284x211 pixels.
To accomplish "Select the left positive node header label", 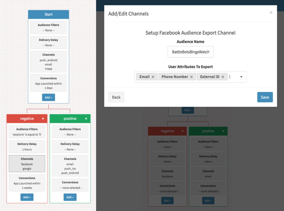I will coord(70,119).
